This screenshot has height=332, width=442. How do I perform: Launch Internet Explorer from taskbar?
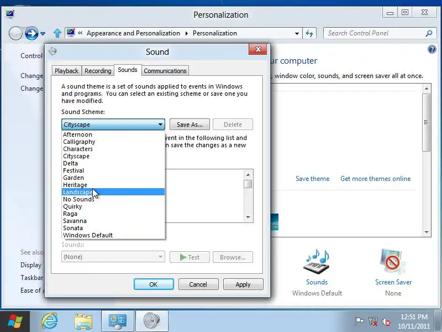coord(50,321)
